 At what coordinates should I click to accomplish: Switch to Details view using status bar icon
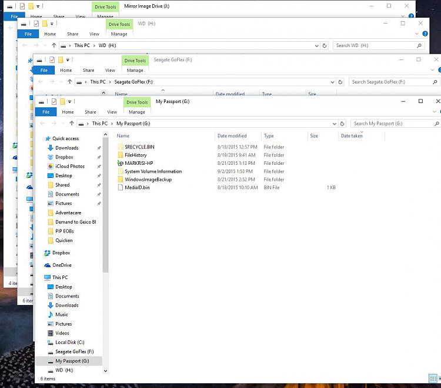(433, 378)
